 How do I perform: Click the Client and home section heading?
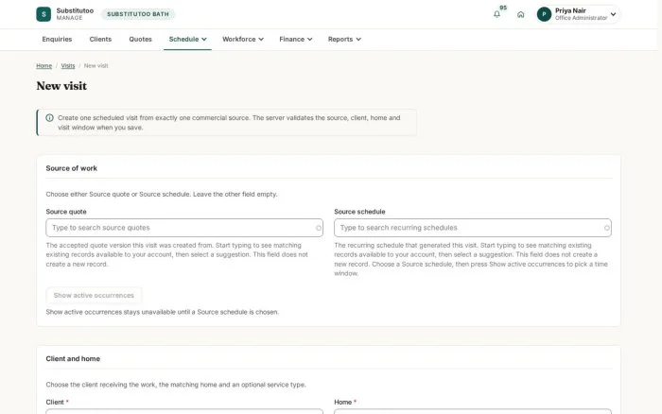[73, 359]
